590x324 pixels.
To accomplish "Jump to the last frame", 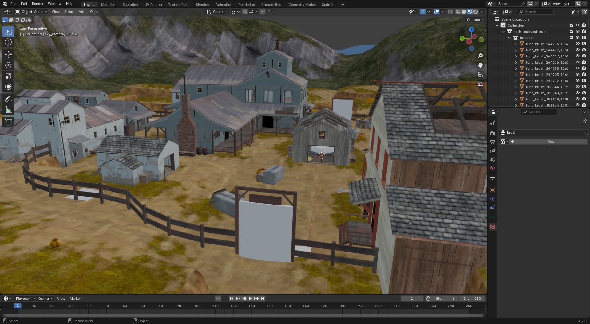I will click(263, 299).
